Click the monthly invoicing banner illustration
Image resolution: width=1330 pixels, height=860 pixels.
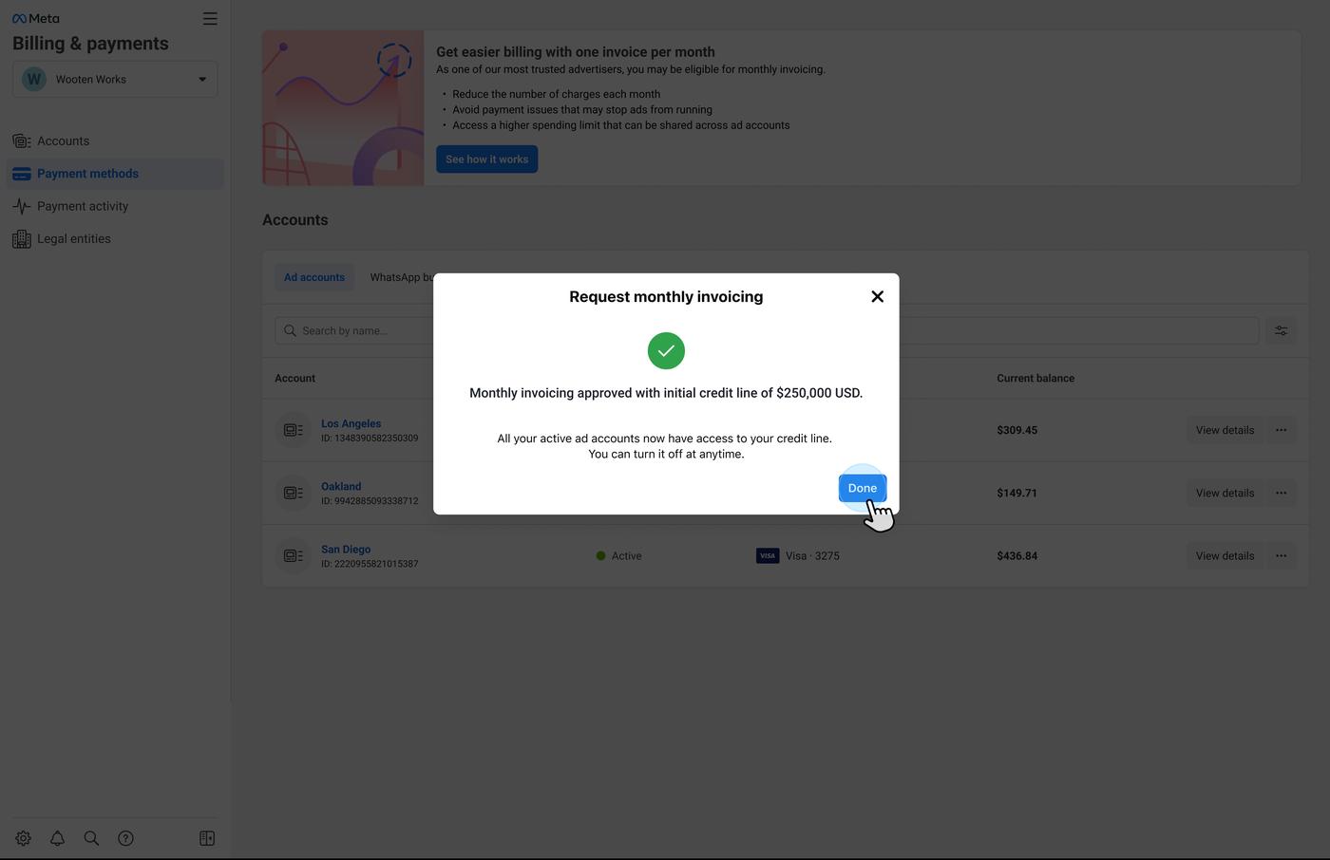pyautogui.click(x=343, y=107)
